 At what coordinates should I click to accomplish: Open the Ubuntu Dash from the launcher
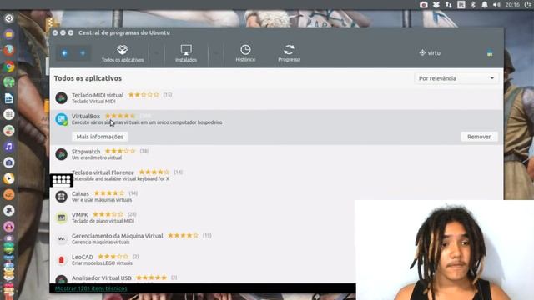tap(9, 18)
